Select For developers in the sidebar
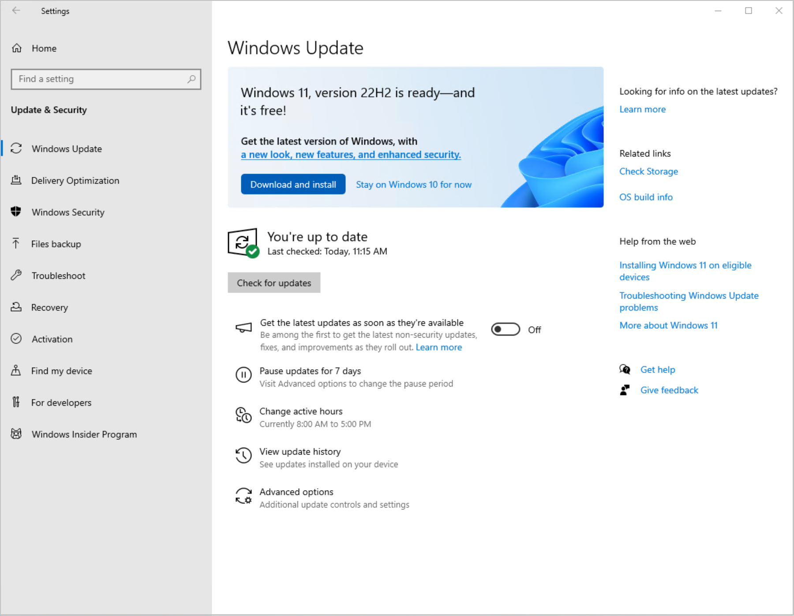The width and height of the screenshot is (794, 616). [61, 402]
